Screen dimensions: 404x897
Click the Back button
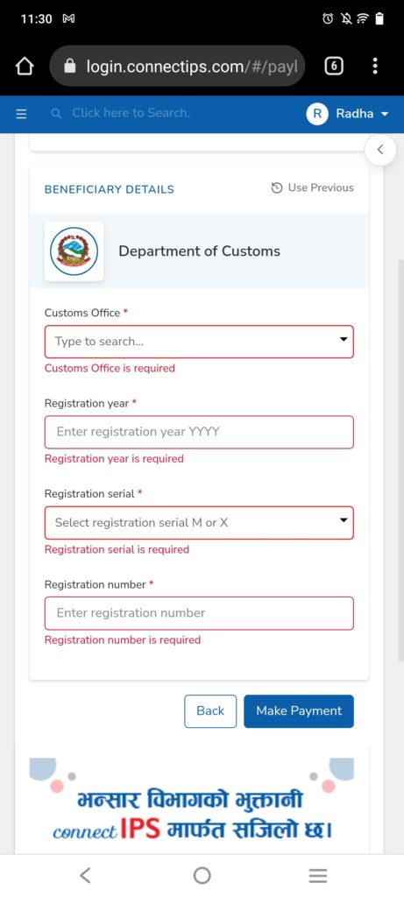tap(210, 711)
